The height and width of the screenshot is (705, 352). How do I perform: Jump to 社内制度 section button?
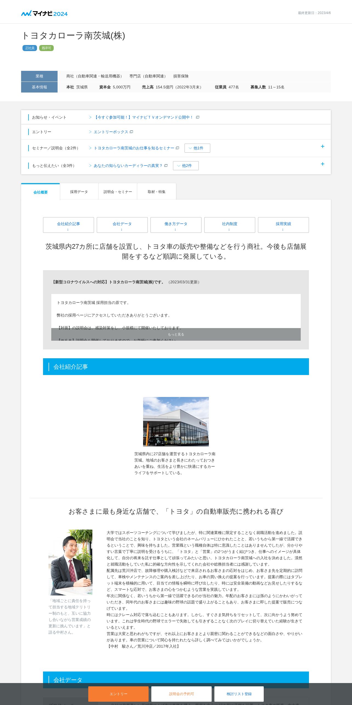tap(230, 225)
